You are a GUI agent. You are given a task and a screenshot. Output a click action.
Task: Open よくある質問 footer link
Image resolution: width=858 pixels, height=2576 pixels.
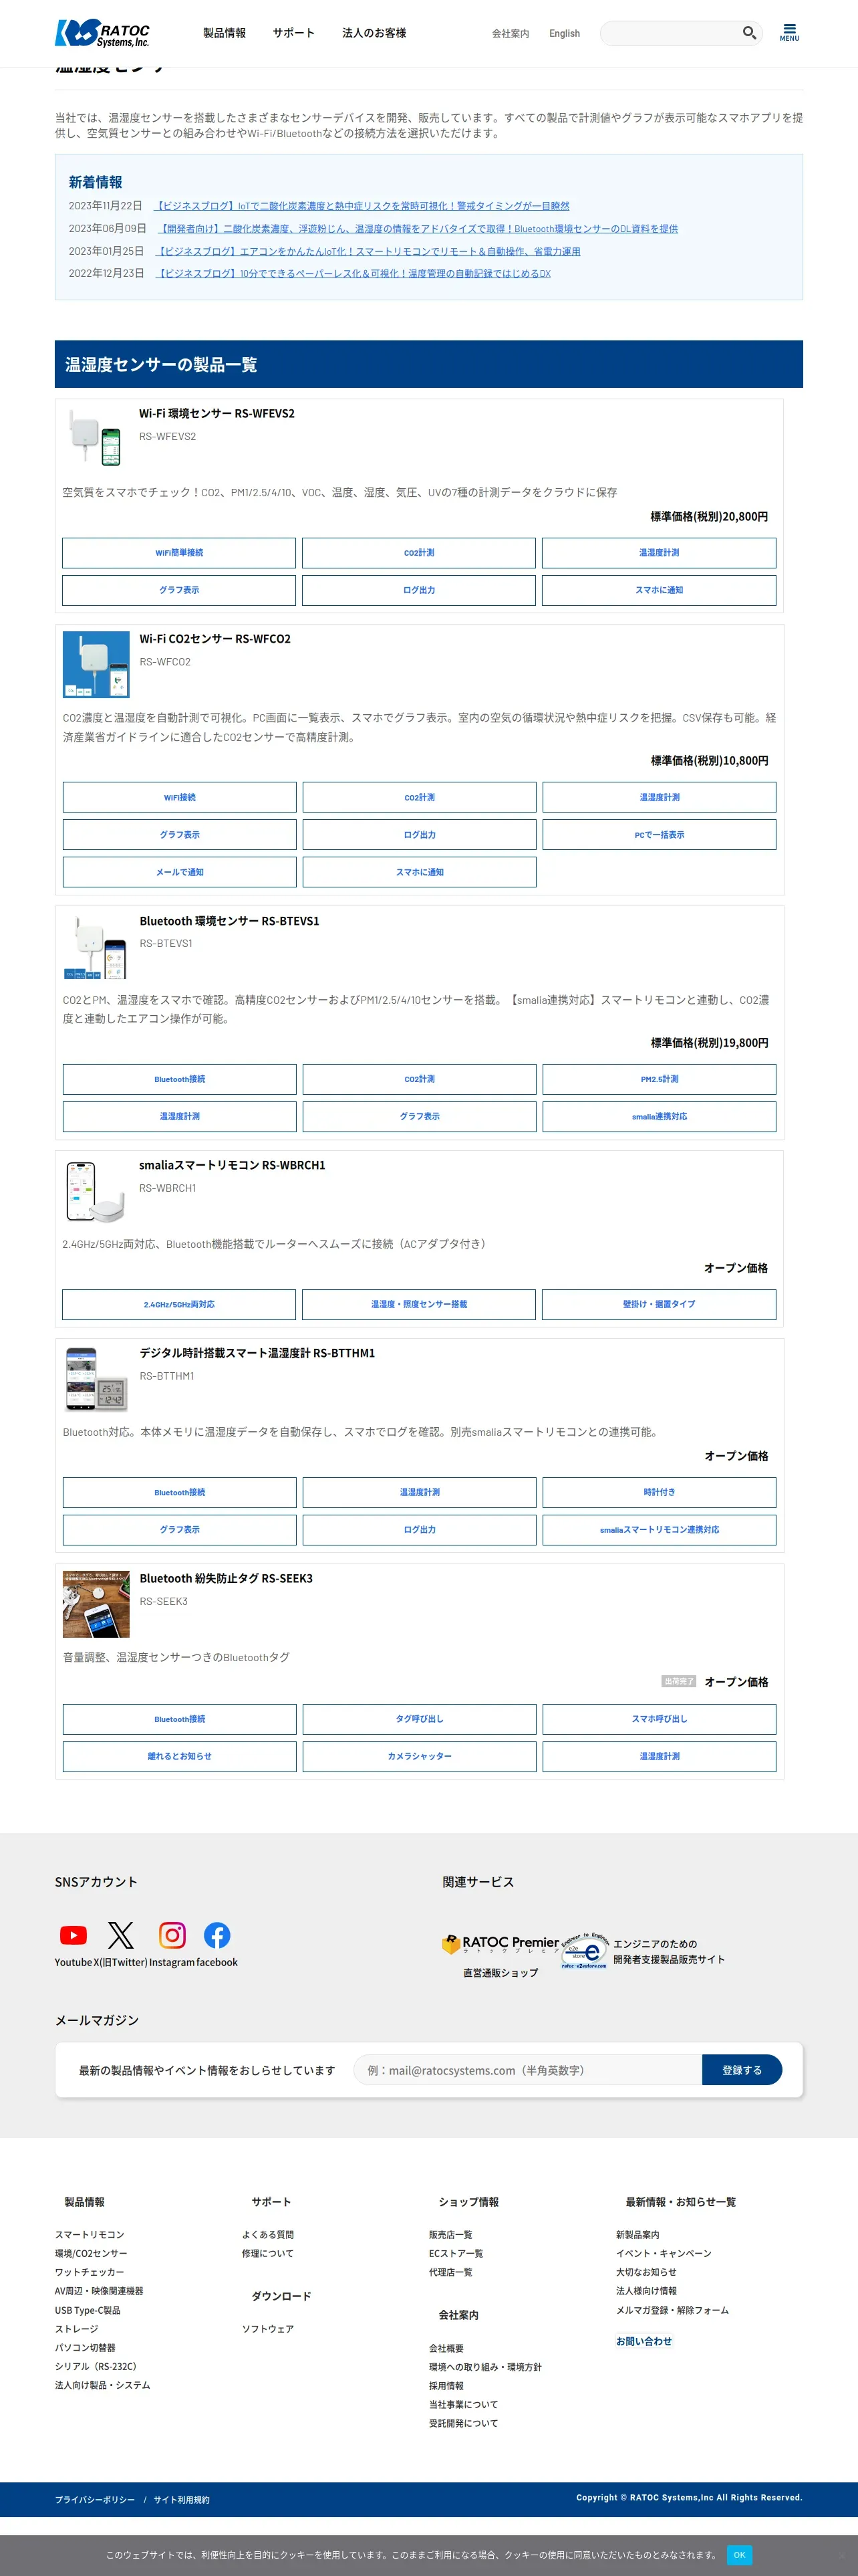tap(268, 2235)
